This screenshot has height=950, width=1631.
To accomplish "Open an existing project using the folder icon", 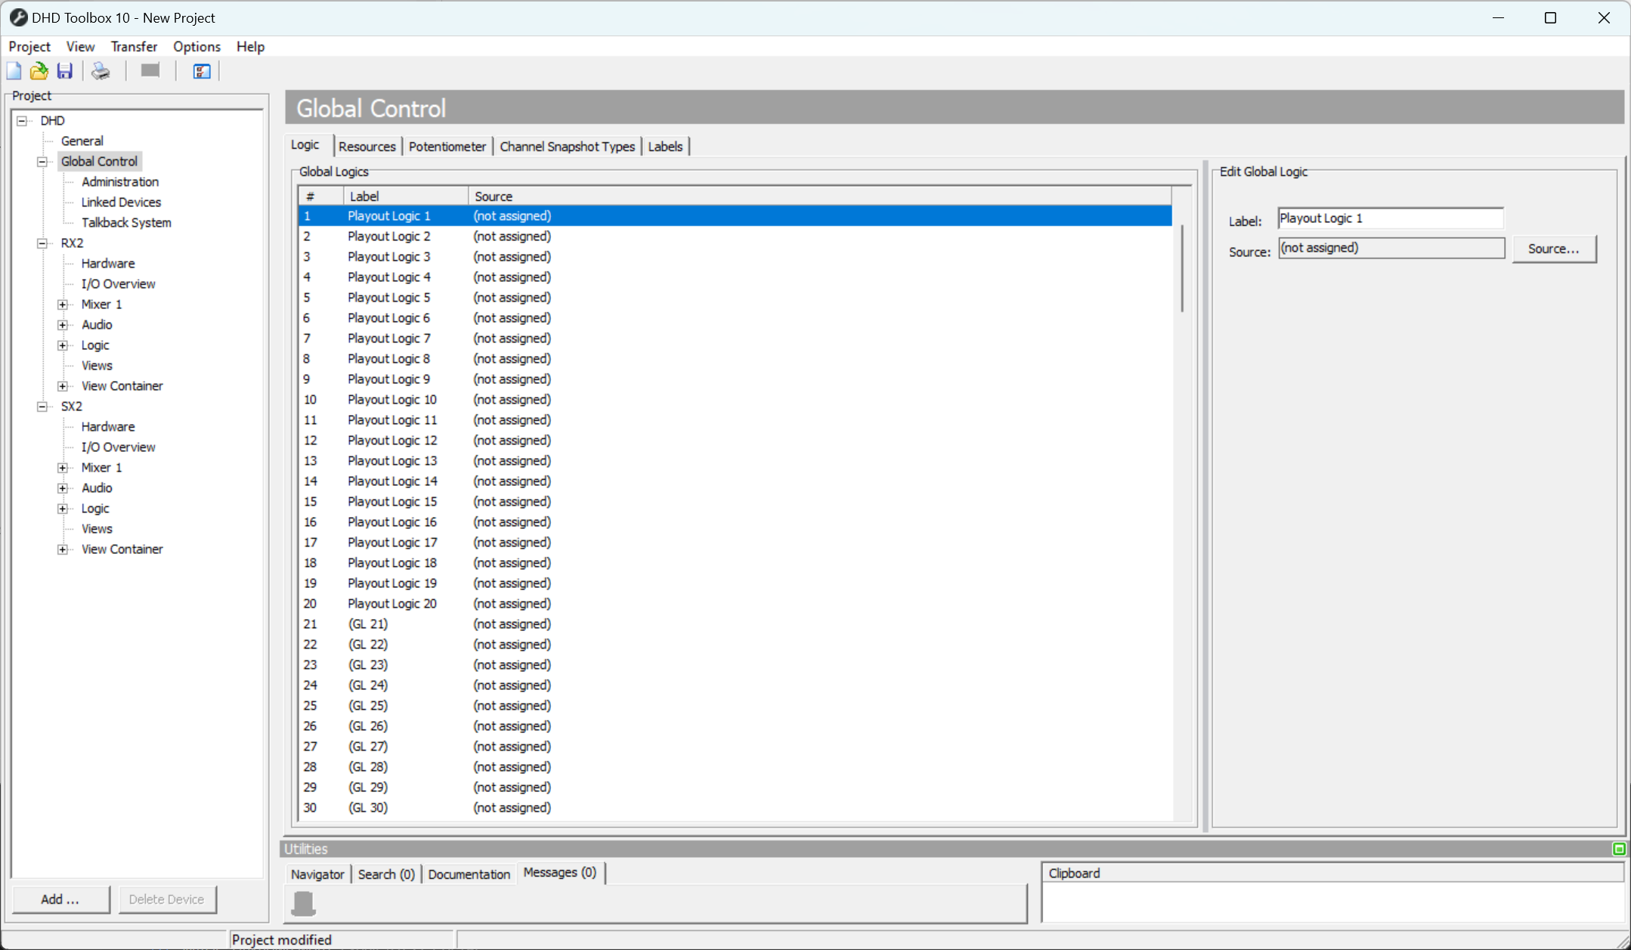I will click(x=39, y=70).
